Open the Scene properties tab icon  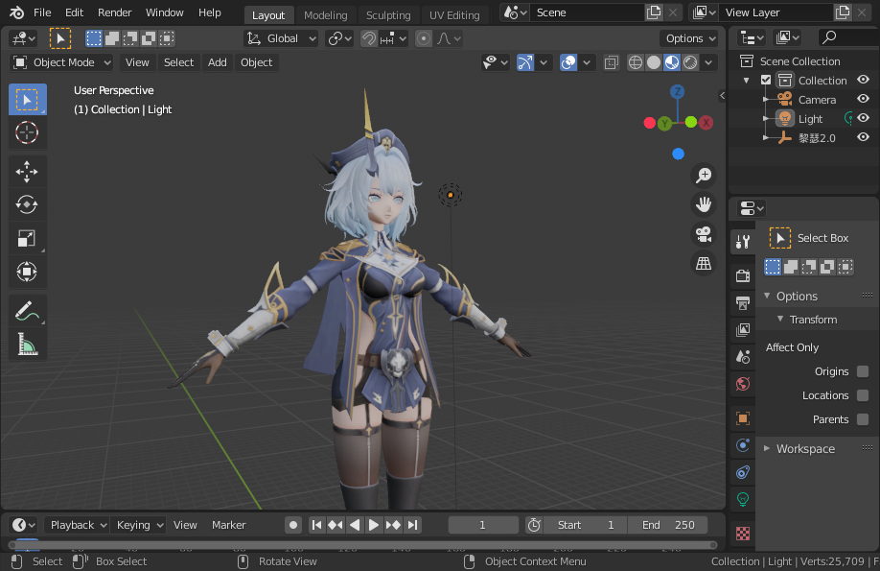(743, 357)
